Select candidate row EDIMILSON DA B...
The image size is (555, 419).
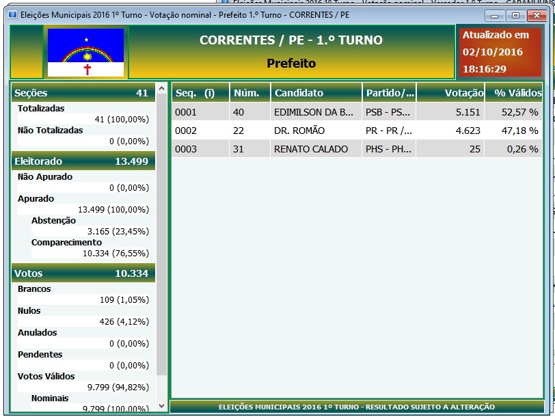pos(357,112)
